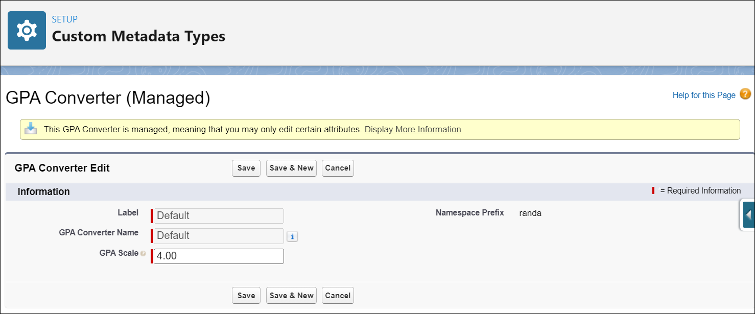Screen dimensions: 755x314
Task: Click the top Save & New button
Action: tap(292, 168)
